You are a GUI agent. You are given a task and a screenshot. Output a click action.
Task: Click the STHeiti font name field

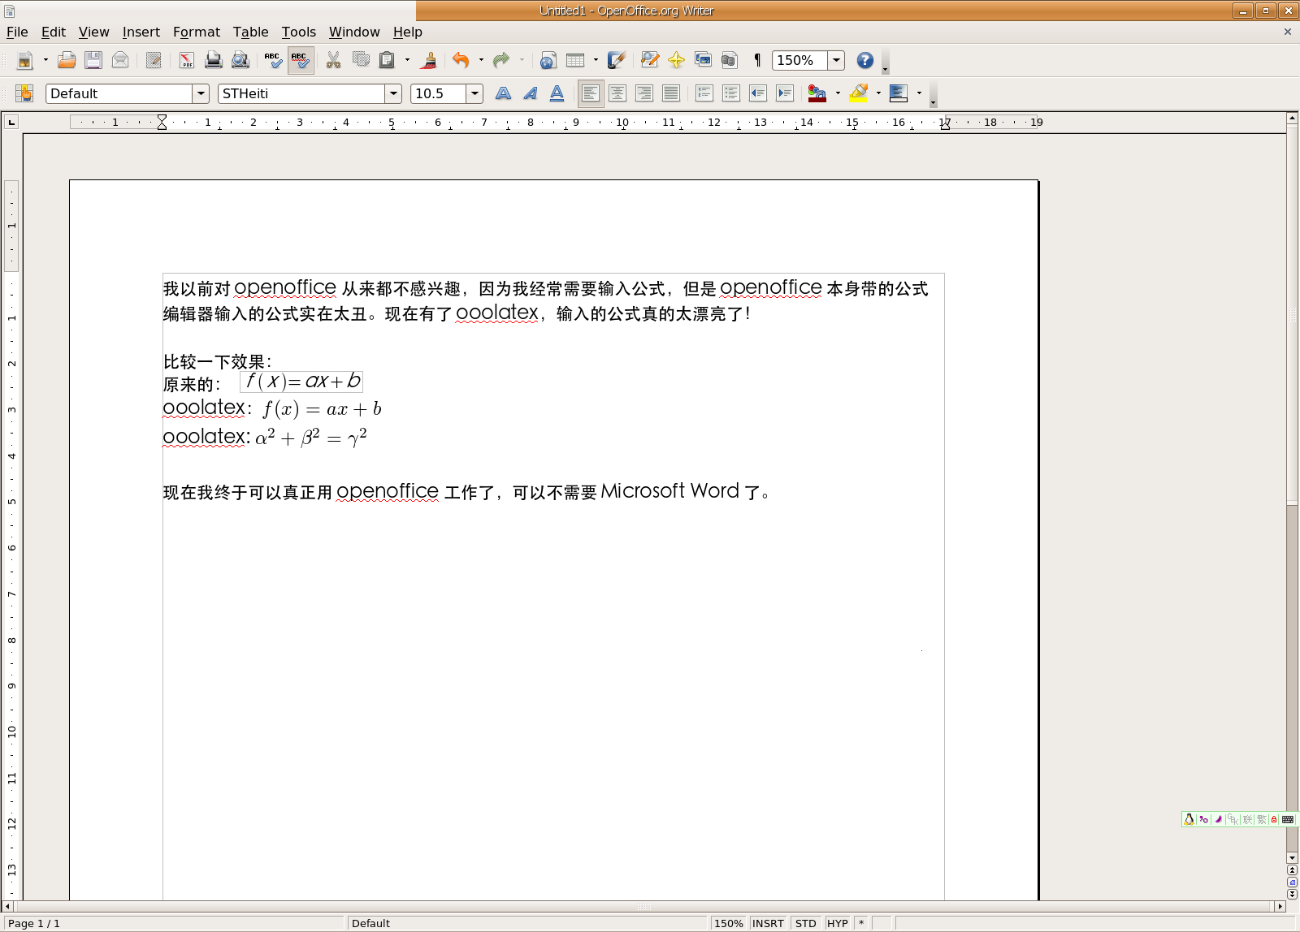coord(301,93)
